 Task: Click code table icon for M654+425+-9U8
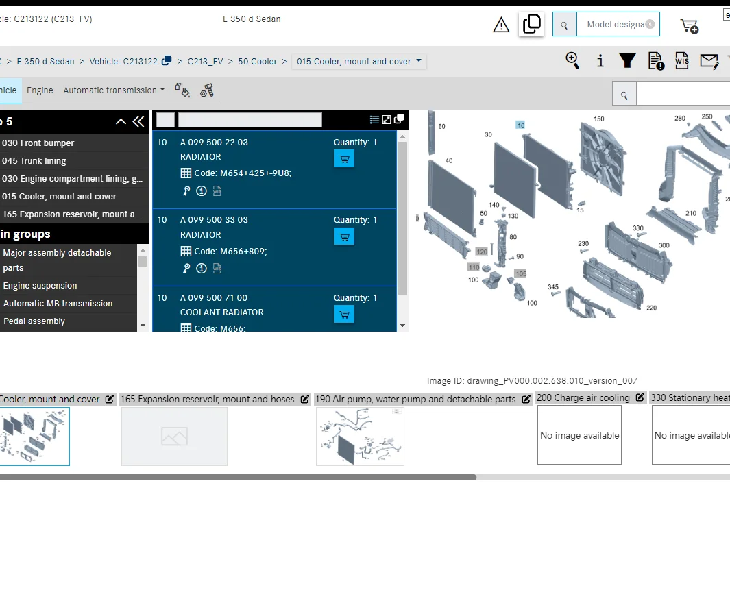(x=186, y=173)
